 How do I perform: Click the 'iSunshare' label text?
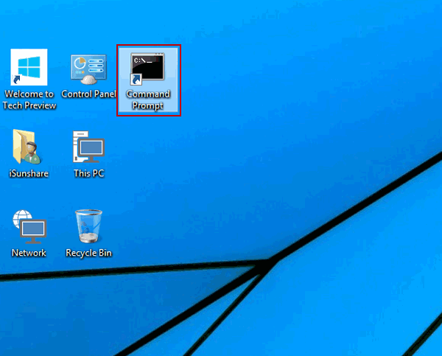29,173
